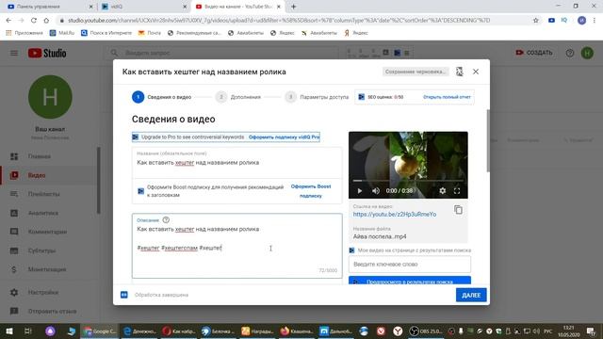Viewport: 603px width, 339px height.
Task: Click the РУС language indicator
Action: pos(548,331)
